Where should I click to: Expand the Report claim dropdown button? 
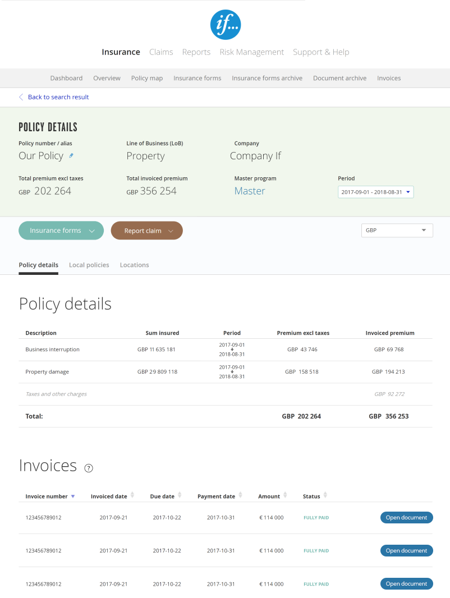click(x=146, y=231)
